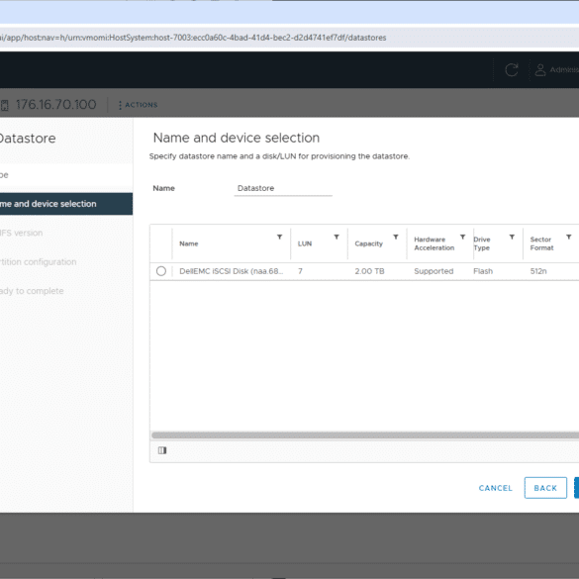The image size is (579, 579).
Task: Click the refresh icon in the header
Action: click(512, 69)
